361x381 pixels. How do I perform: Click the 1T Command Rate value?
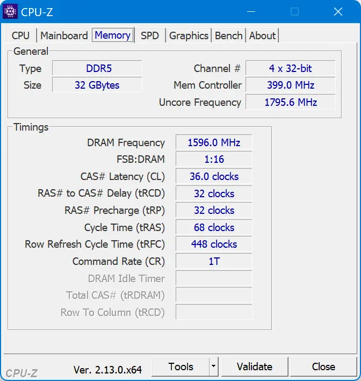coord(214,261)
